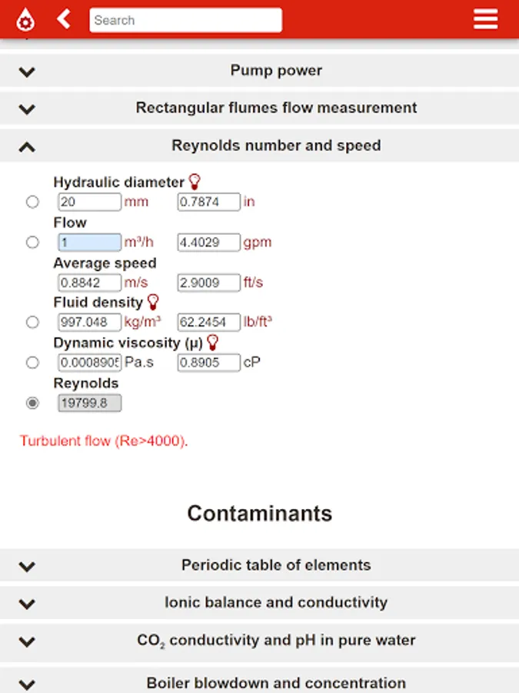Click the Hydraulic diameter mm input field
The height and width of the screenshot is (693, 519).
pyautogui.click(x=89, y=203)
